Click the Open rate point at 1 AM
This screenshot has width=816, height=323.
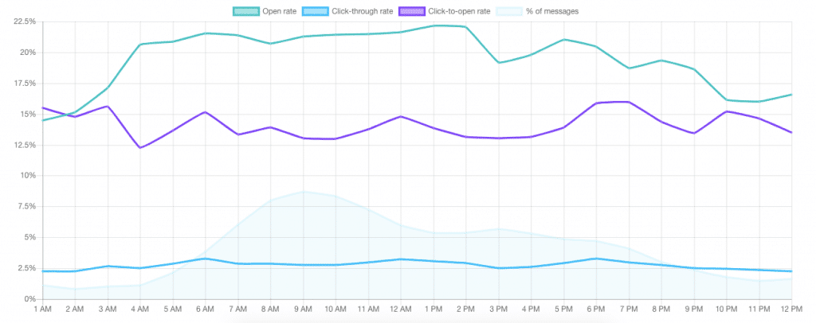click(x=42, y=120)
